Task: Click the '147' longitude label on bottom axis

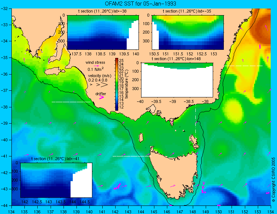Action: click(x=180, y=212)
